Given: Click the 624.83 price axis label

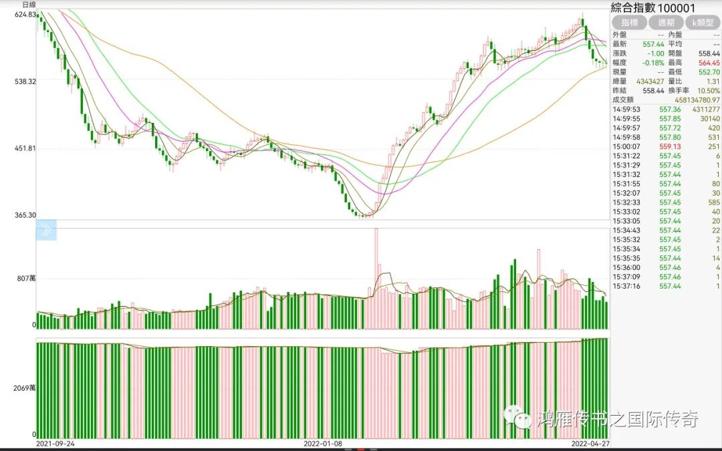Looking at the screenshot, I should pos(25,15).
